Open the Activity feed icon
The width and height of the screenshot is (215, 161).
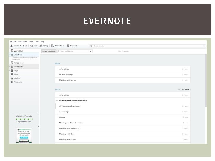tap(41, 46)
